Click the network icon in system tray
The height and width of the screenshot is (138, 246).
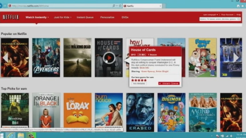(x=227, y=136)
